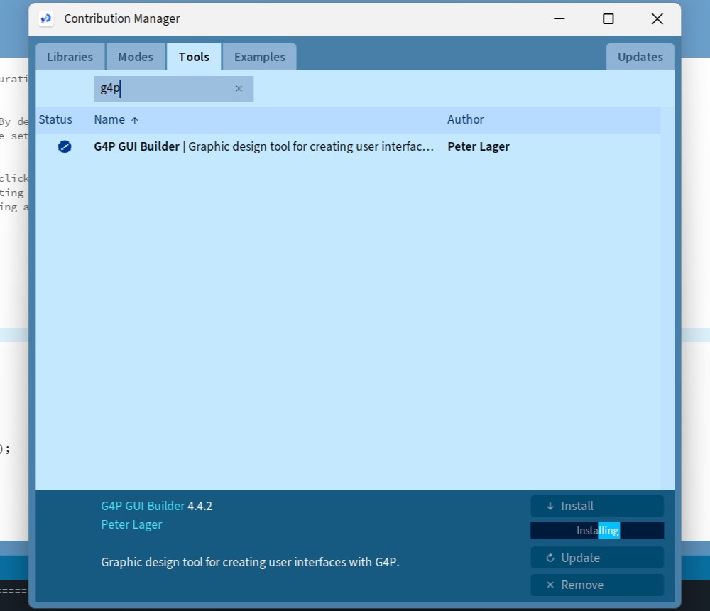
Task: Click the Remove button
Action: click(x=597, y=585)
